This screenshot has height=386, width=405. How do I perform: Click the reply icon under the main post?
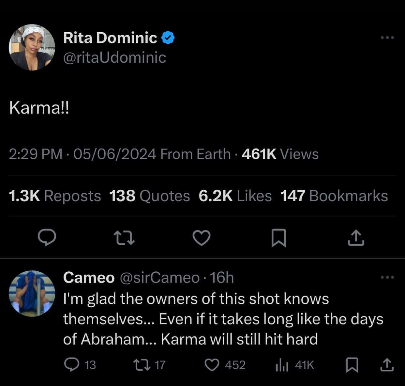47,237
